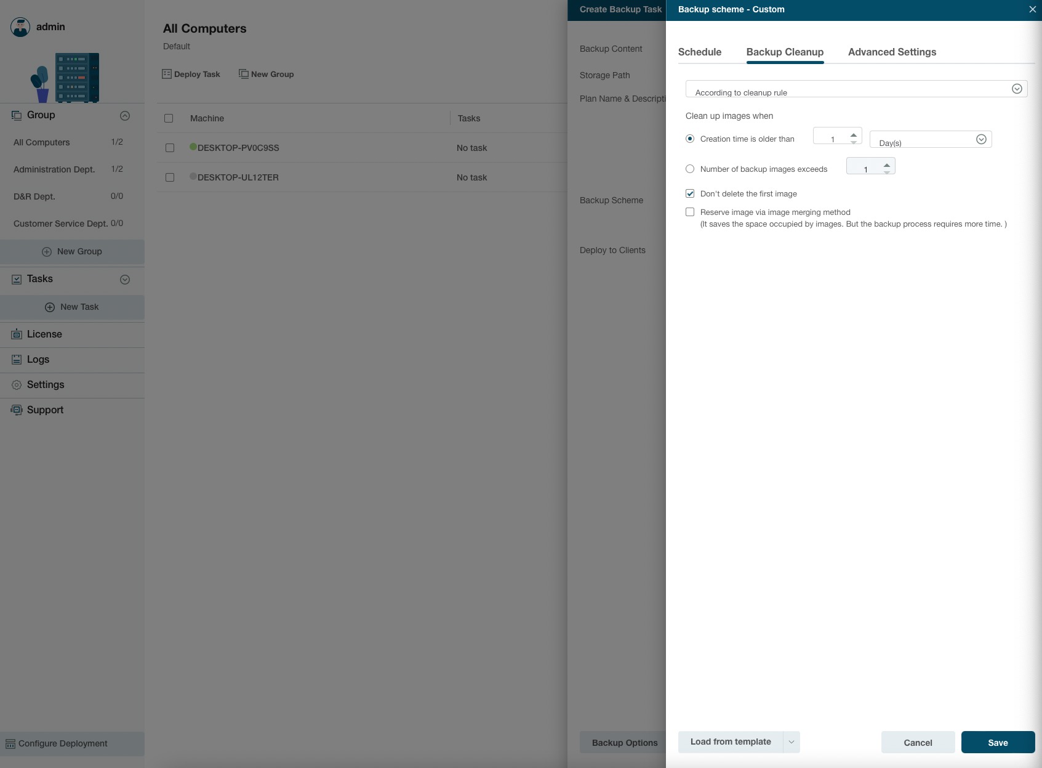Close the Backup scheme dialog
Image resolution: width=1042 pixels, height=768 pixels.
1033,9
